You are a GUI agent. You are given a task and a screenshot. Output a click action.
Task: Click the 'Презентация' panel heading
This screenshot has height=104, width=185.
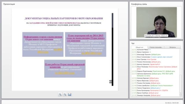(9, 4)
